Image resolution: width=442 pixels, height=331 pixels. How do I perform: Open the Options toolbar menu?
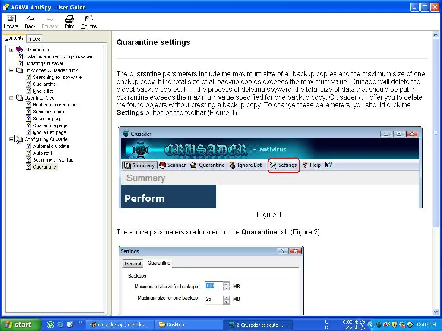pyautogui.click(x=89, y=22)
